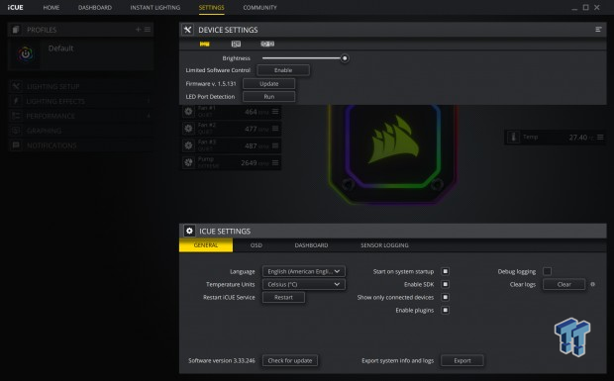The width and height of the screenshot is (614, 381).
Task: Select Graphing in sidebar
Action: tap(80, 131)
